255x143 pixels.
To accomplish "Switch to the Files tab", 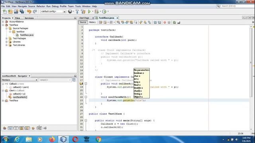I will tap(18, 18).
